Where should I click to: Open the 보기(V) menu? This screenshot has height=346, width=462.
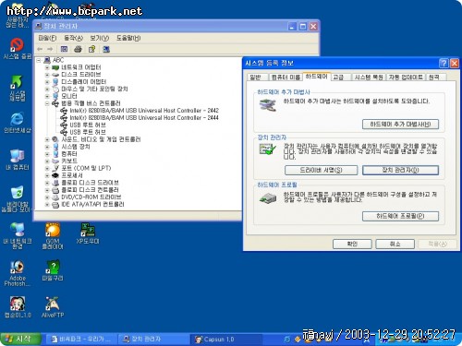(100, 38)
